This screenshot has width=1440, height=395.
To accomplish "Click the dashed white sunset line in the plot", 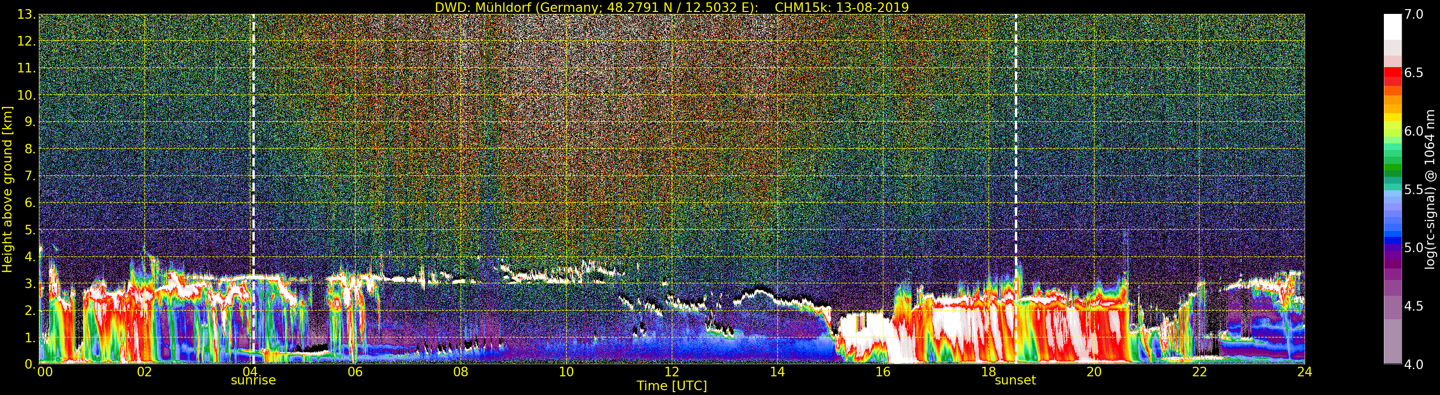I will click(1016, 189).
